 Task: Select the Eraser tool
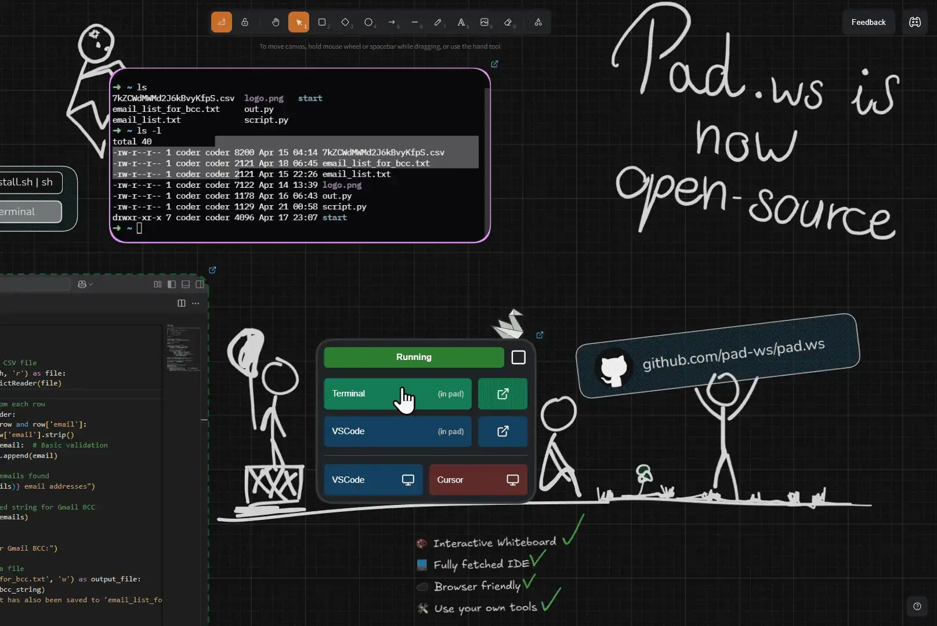[x=508, y=22]
